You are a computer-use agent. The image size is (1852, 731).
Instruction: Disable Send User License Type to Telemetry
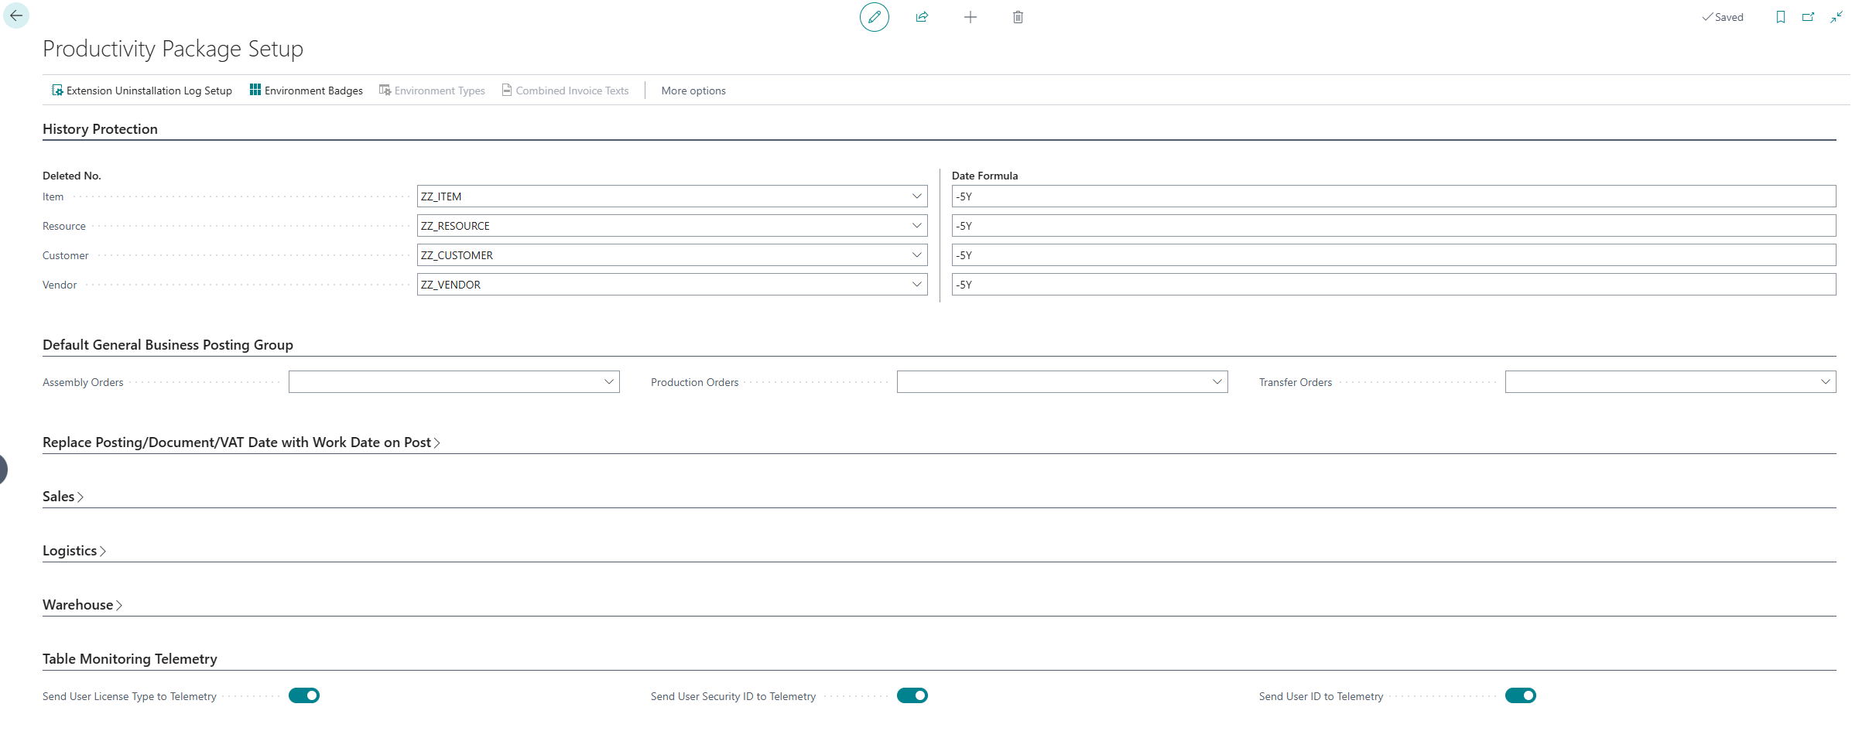304,695
